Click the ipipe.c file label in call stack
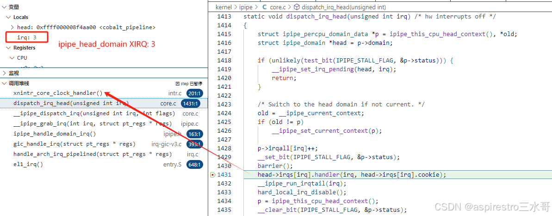 coord(190,124)
